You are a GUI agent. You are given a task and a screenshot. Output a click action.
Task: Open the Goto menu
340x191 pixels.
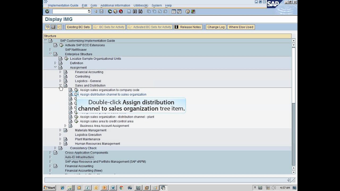tap(94, 5)
